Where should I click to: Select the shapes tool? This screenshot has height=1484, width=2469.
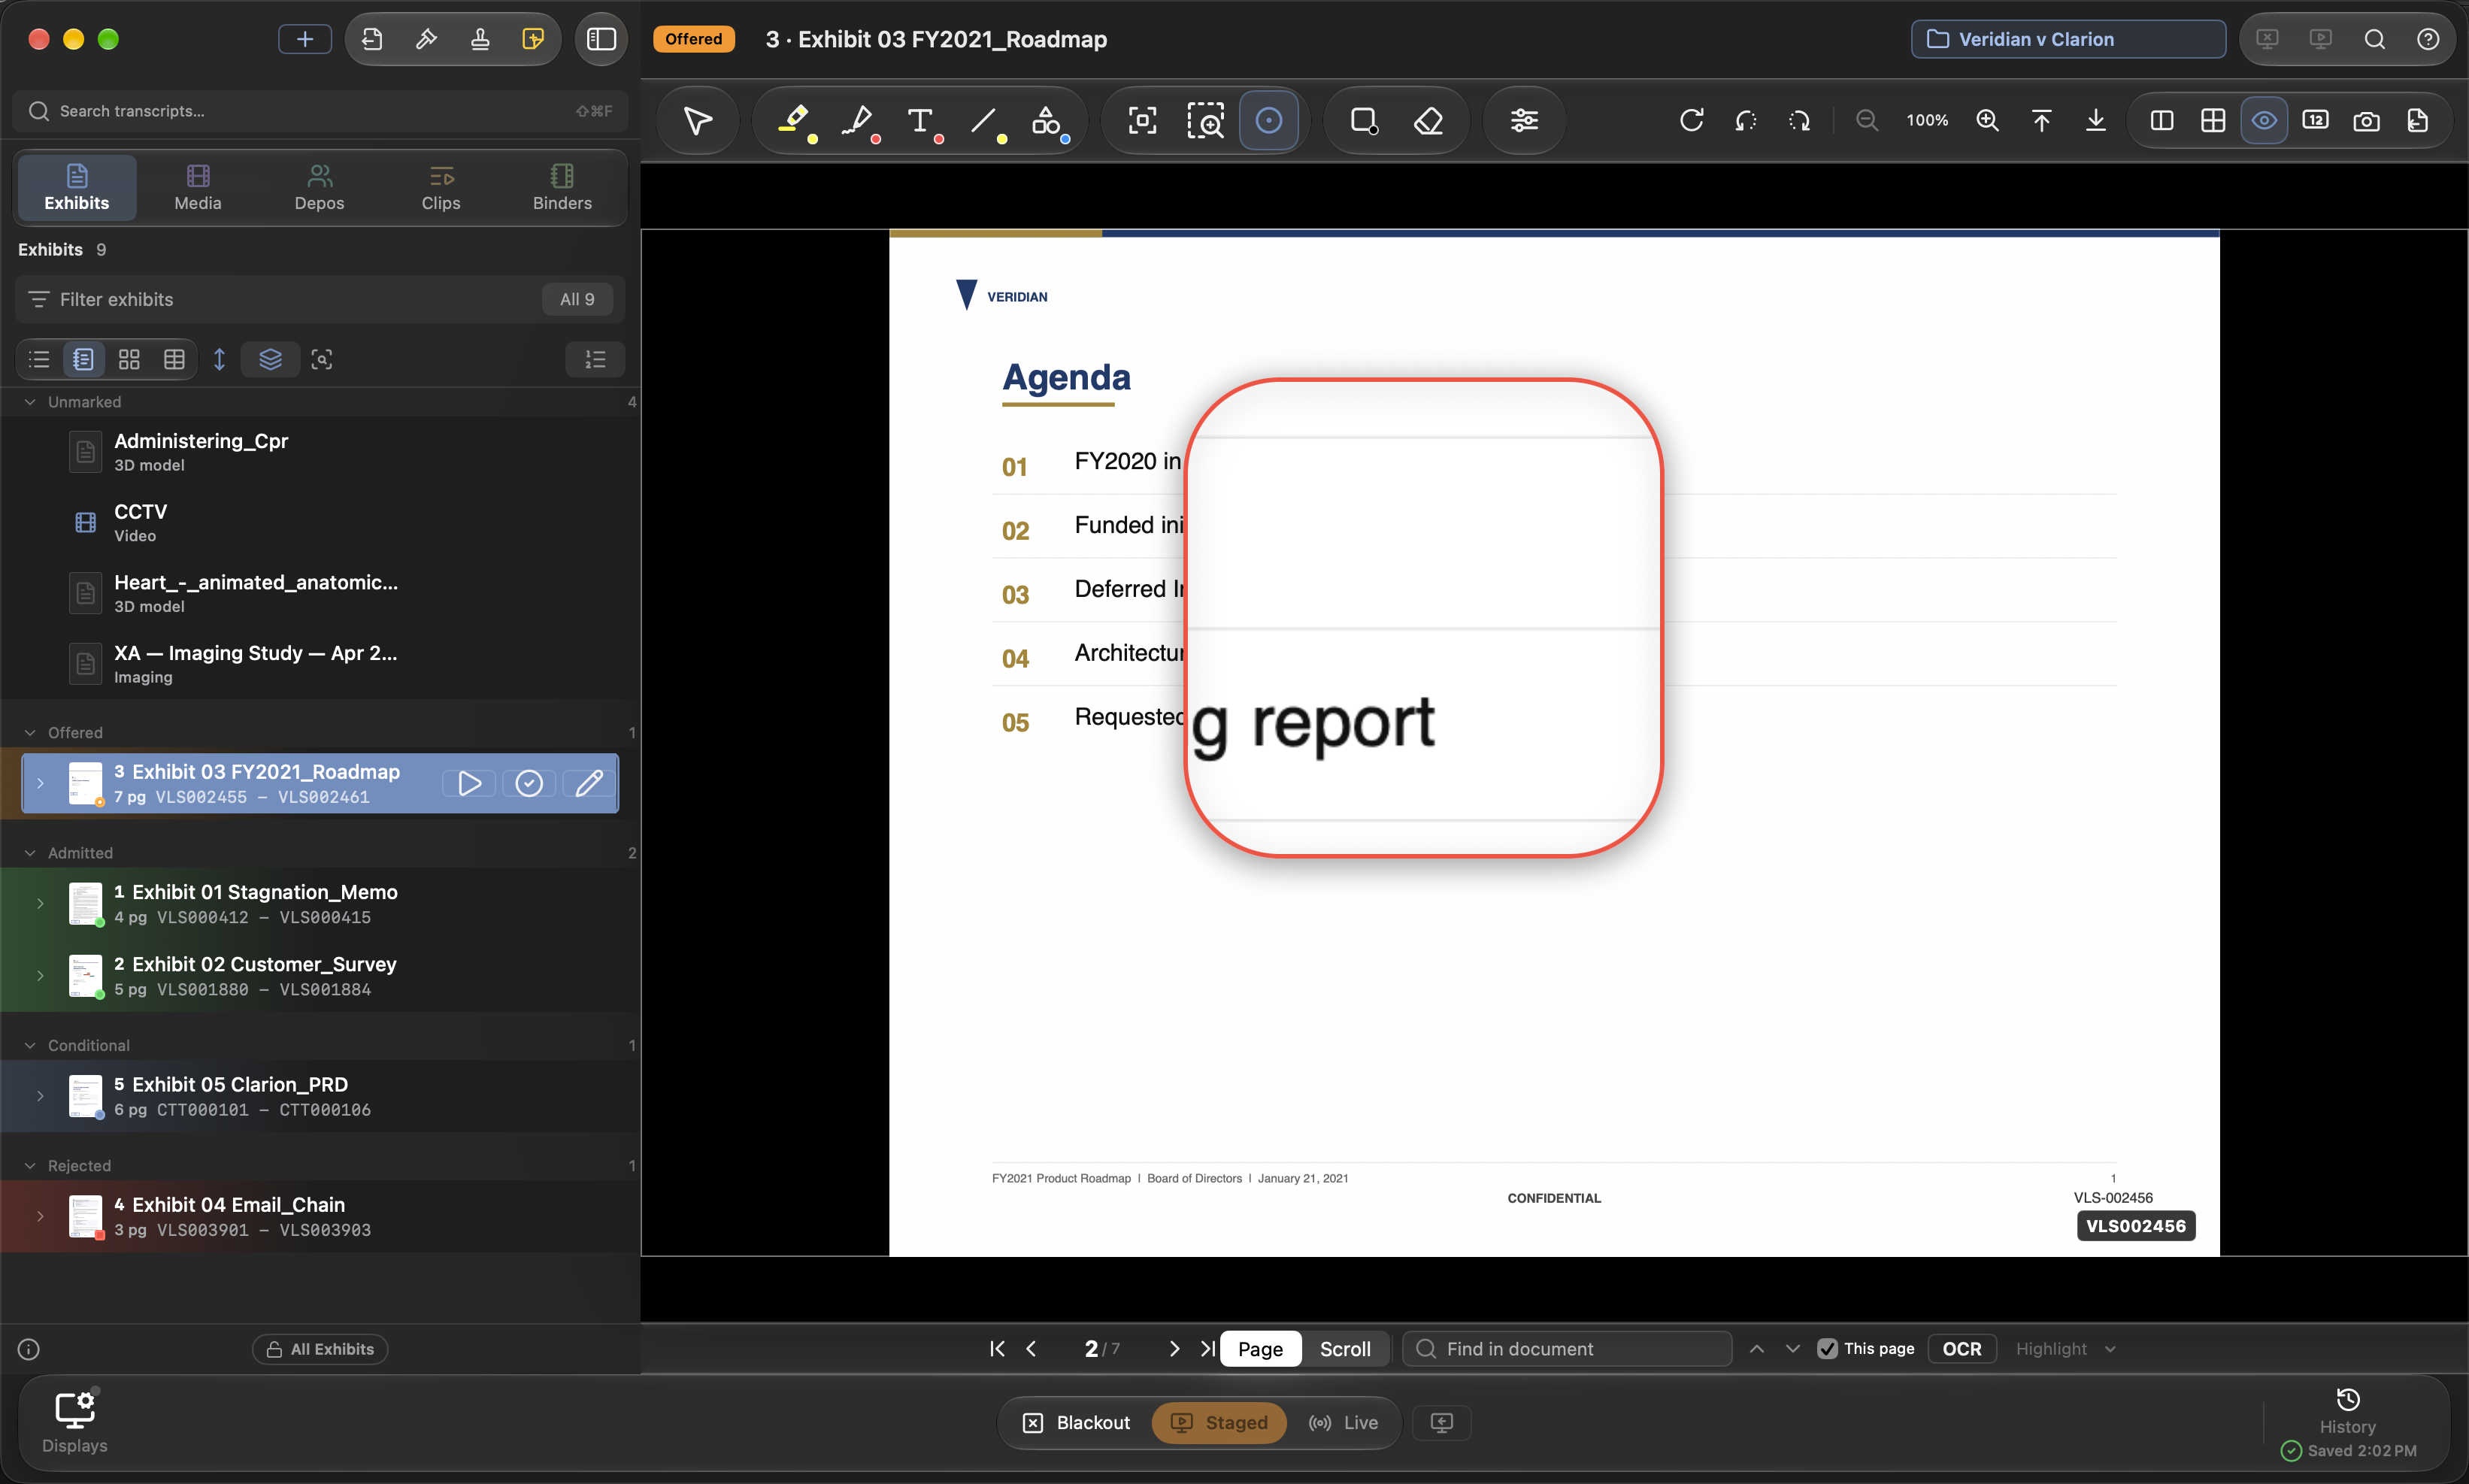tap(1047, 121)
